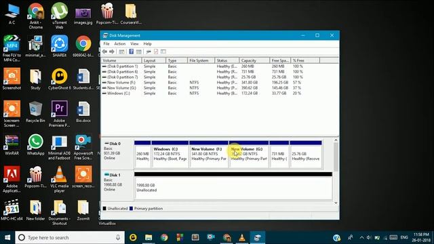Click the scroll up arrow in disk pane

[x=336, y=140]
